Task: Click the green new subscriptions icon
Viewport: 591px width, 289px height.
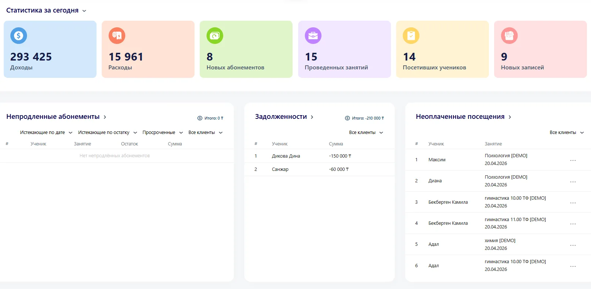Action: tap(215, 36)
